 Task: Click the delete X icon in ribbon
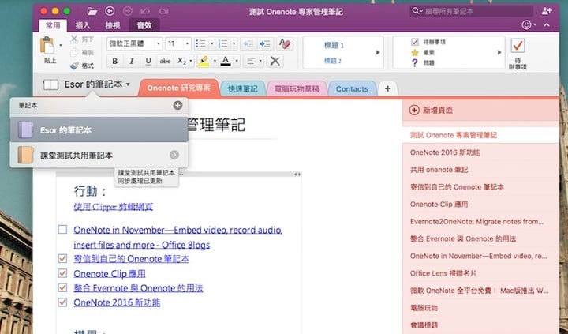275,61
